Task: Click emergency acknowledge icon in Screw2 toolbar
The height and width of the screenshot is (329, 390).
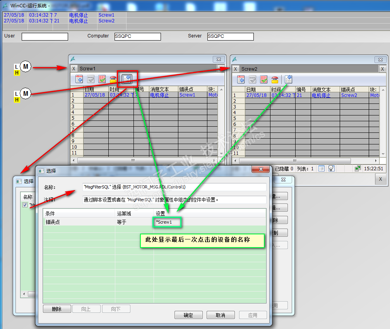Action: [275, 80]
